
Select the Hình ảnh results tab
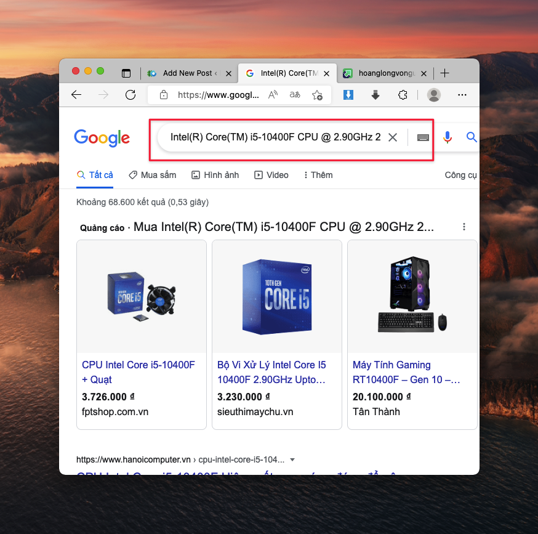click(x=215, y=175)
